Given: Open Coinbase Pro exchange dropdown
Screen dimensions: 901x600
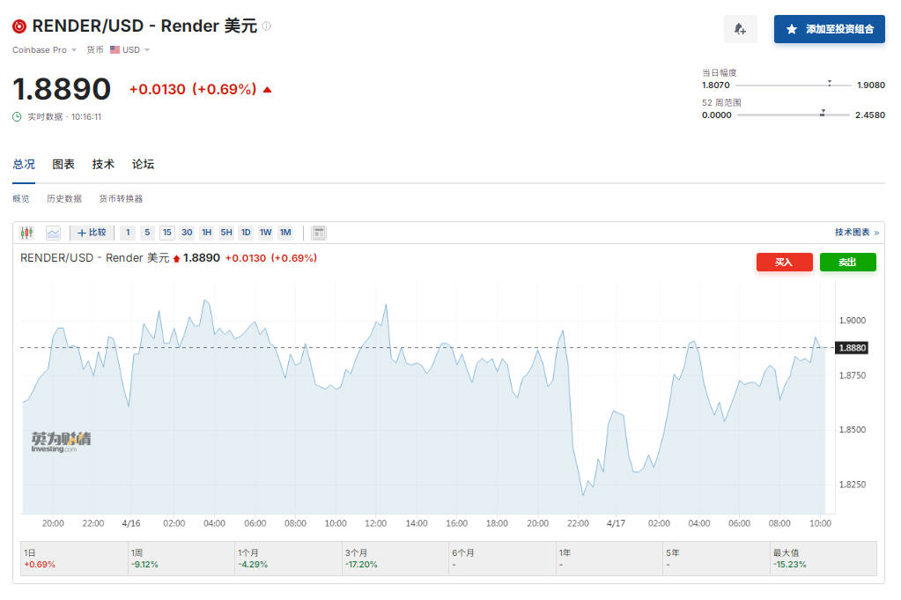Looking at the screenshot, I should [44, 50].
